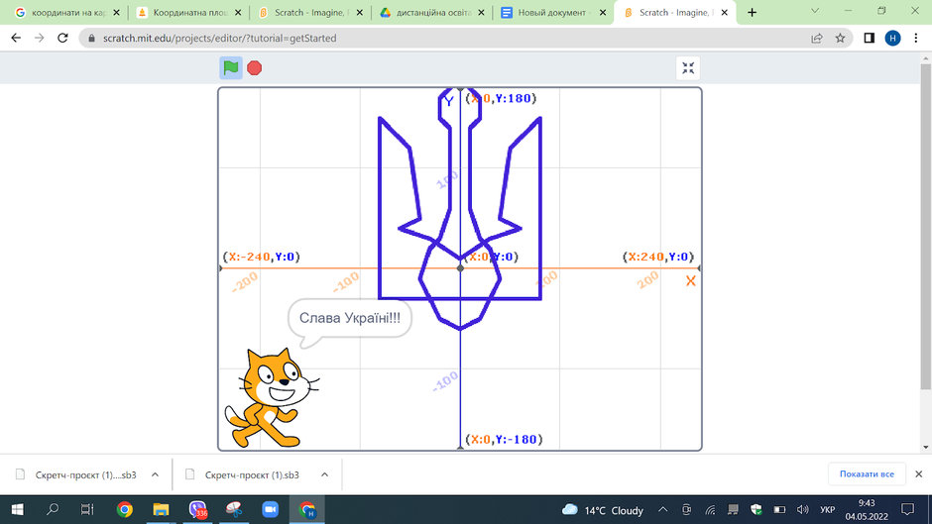Open clock showing 9:43 04.05.2022
Image resolution: width=932 pixels, height=524 pixels.
867,510
